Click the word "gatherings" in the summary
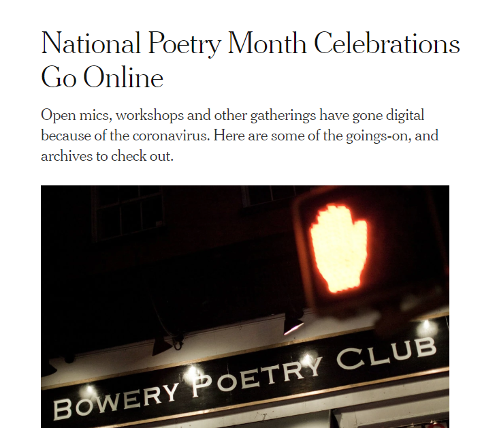Viewport: 497px width, 428px height. point(270,115)
